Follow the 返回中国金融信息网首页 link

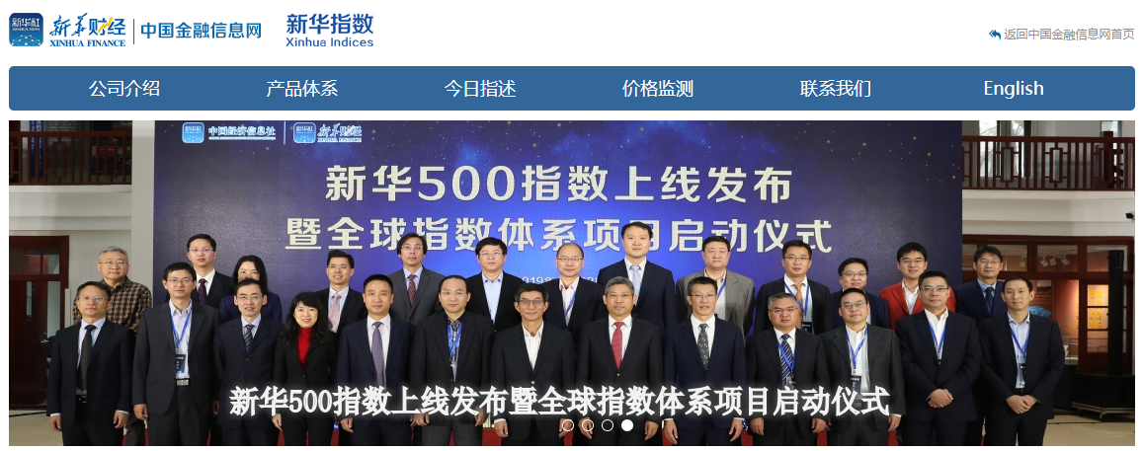click(1069, 35)
